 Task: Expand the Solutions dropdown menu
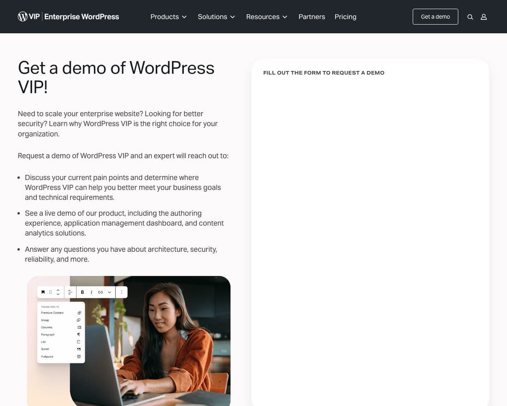point(216,16)
